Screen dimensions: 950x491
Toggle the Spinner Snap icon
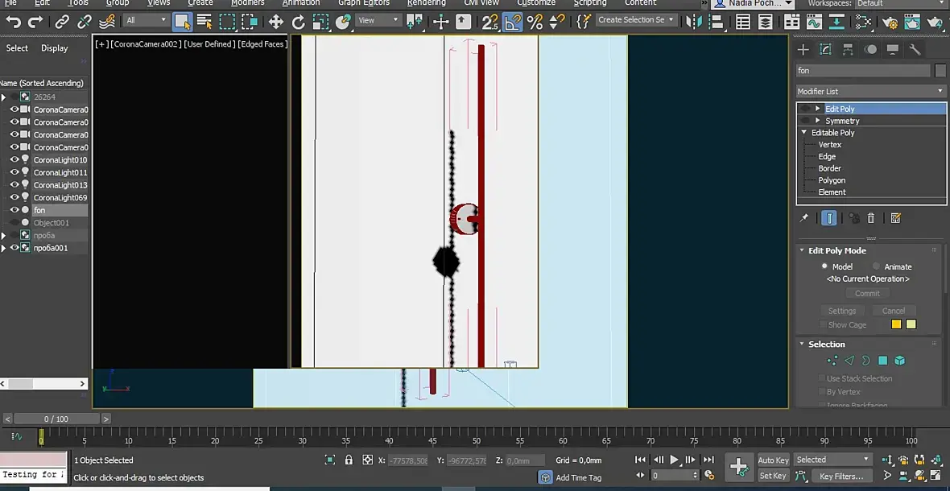pyautogui.click(x=557, y=23)
